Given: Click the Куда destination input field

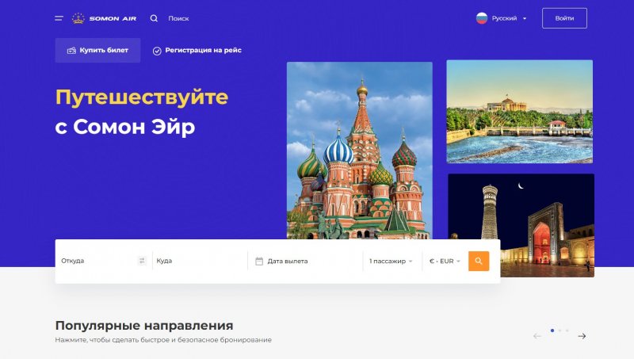Looking at the screenshot, I should pos(201,261).
